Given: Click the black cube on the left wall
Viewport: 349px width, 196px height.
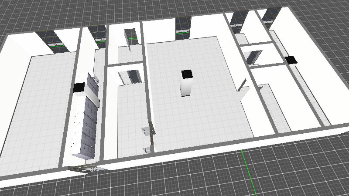Looking at the screenshot, I should click(x=79, y=88).
